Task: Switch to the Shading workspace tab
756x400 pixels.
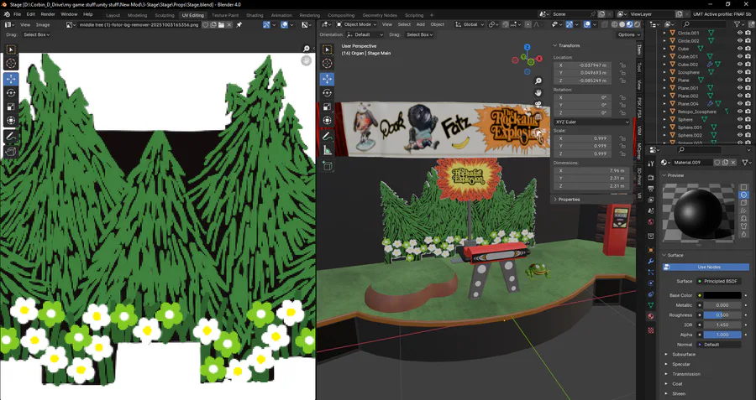Action: coord(255,15)
